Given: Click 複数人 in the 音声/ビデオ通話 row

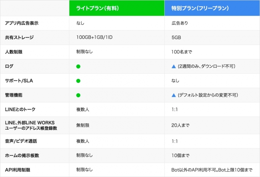Looking at the screenshot, I should click(83, 141).
